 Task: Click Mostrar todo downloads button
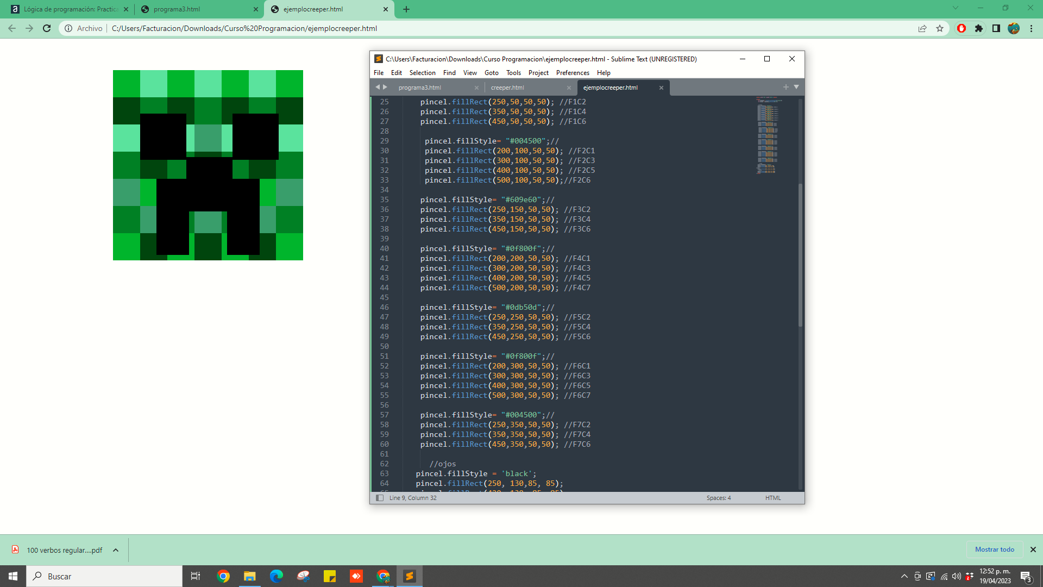994,549
